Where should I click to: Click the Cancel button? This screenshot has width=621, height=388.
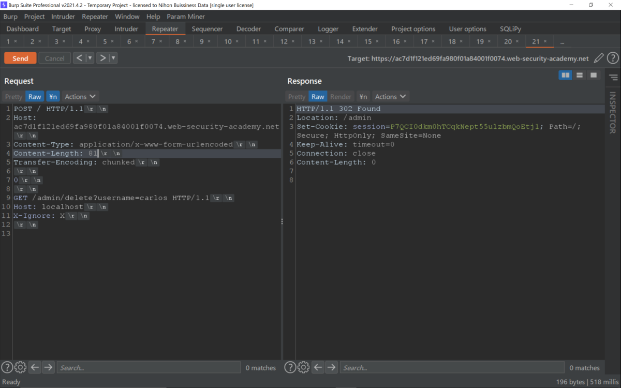coord(54,58)
